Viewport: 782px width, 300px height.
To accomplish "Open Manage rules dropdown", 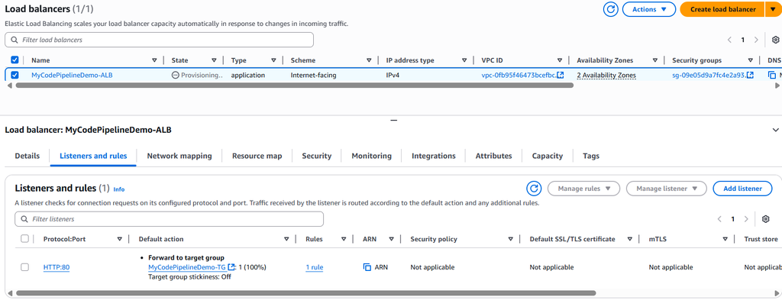I will tap(583, 189).
